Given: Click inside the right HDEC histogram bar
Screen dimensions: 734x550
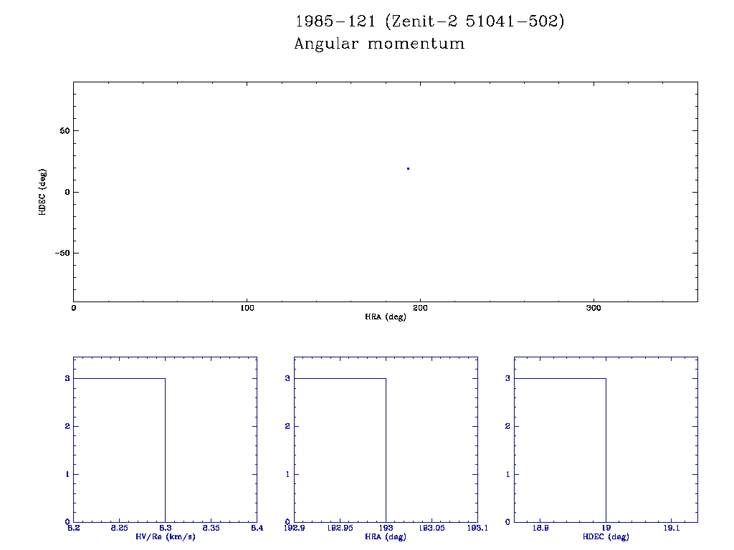Looking at the screenshot, I should [x=560, y=450].
